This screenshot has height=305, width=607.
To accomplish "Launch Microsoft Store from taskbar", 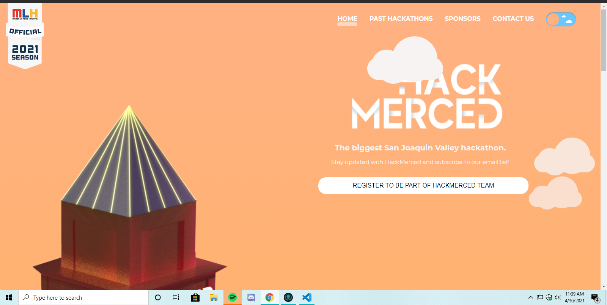I will 195,297.
